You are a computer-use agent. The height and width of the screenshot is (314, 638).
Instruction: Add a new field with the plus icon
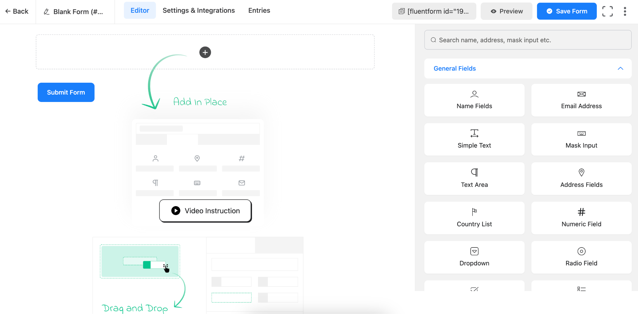pos(205,52)
